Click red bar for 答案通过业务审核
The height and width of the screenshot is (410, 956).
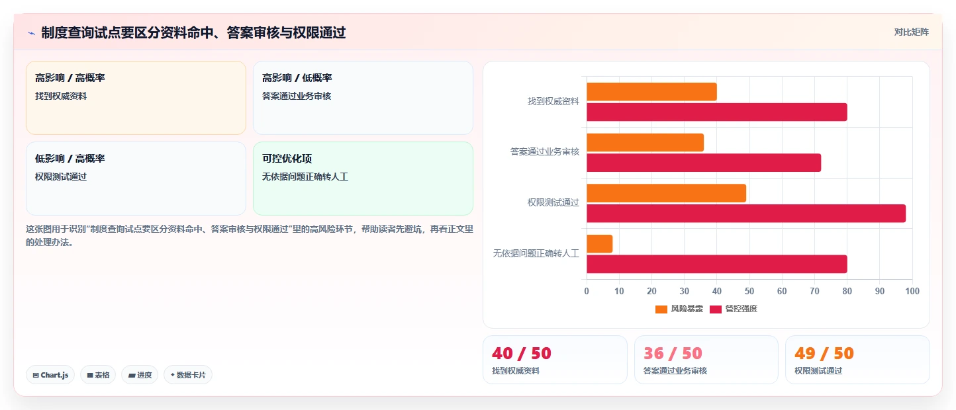click(704, 163)
